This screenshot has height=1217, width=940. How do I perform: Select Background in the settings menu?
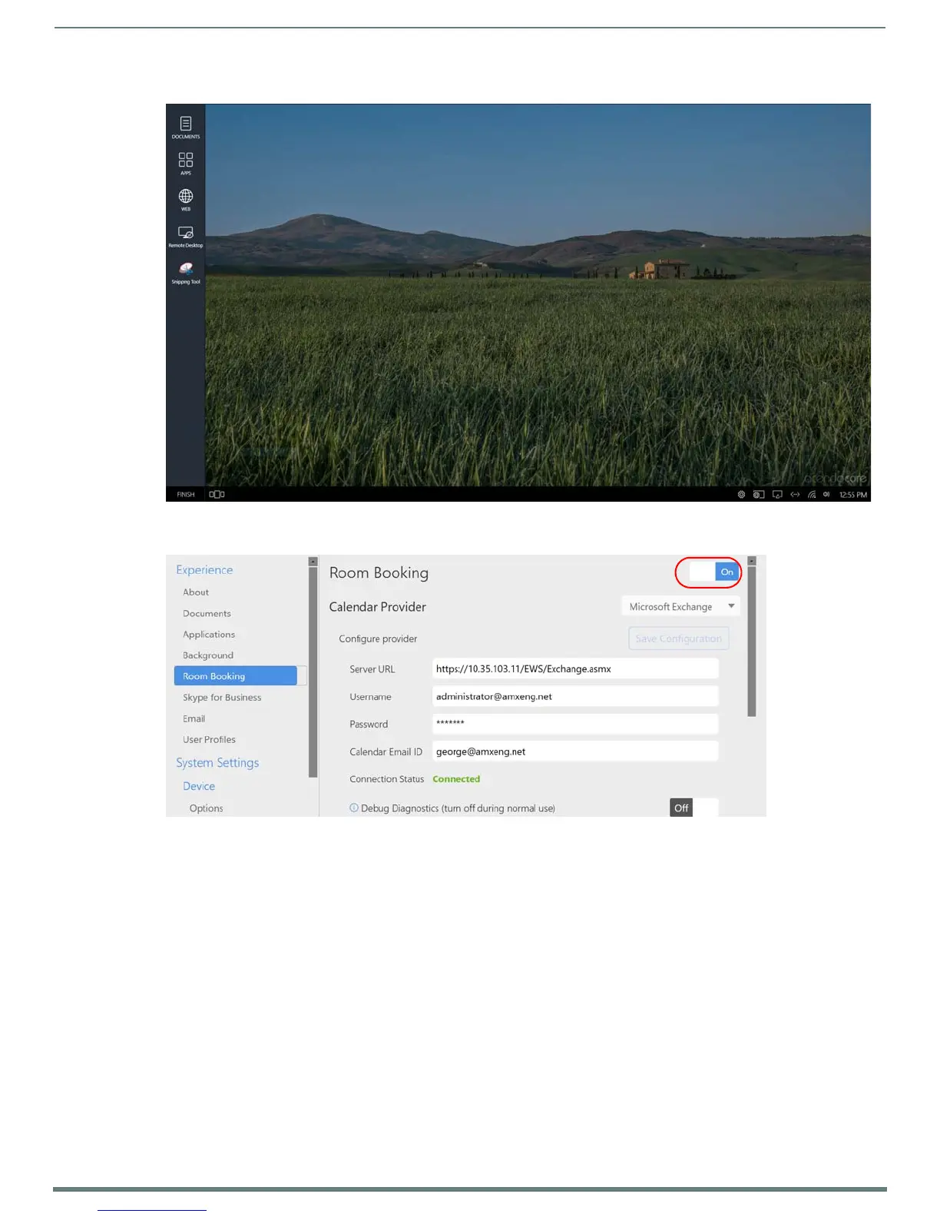[208, 655]
